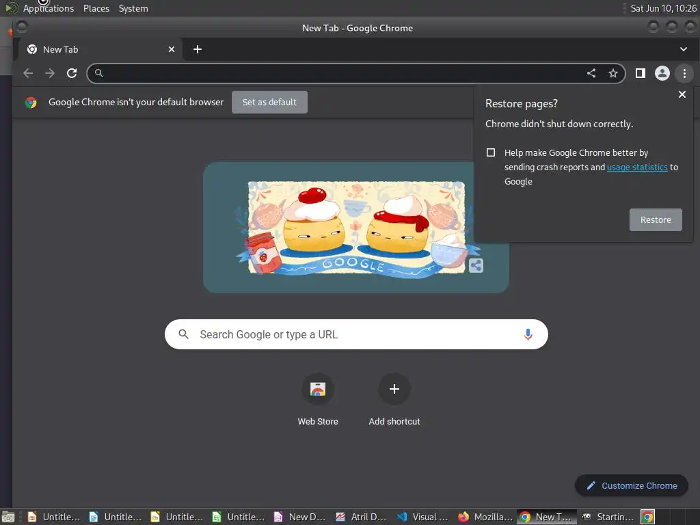Screen dimensions: 700x525
Task: Click Set as default button
Action: point(269,103)
